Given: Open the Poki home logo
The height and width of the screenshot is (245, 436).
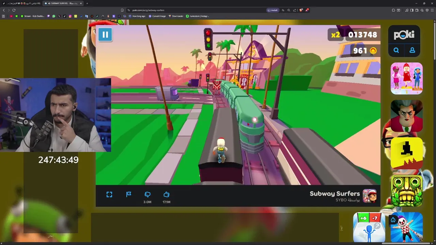Looking at the screenshot, I should [x=404, y=35].
